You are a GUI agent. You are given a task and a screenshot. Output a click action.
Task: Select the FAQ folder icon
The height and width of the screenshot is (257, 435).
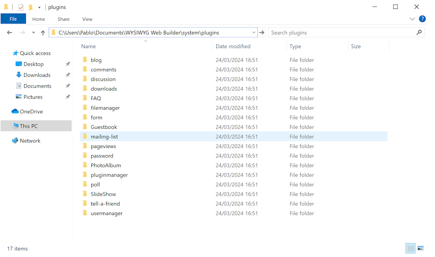point(85,98)
